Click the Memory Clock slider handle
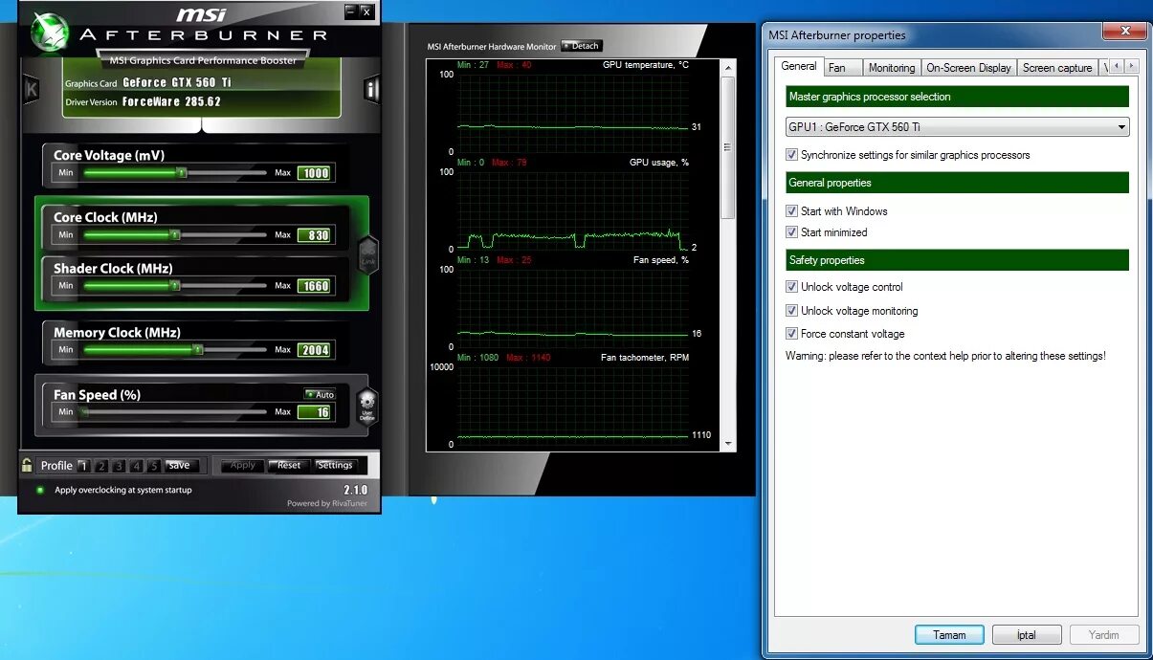Viewport: 1153px width, 660px height. click(198, 349)
